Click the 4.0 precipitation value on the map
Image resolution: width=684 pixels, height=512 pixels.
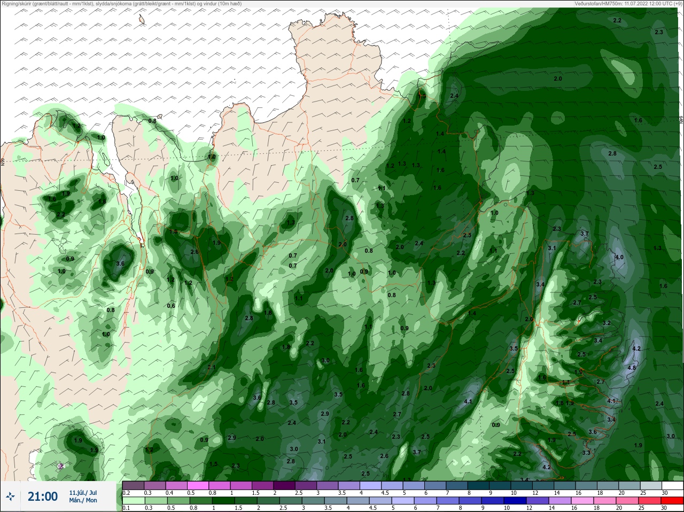619,257
